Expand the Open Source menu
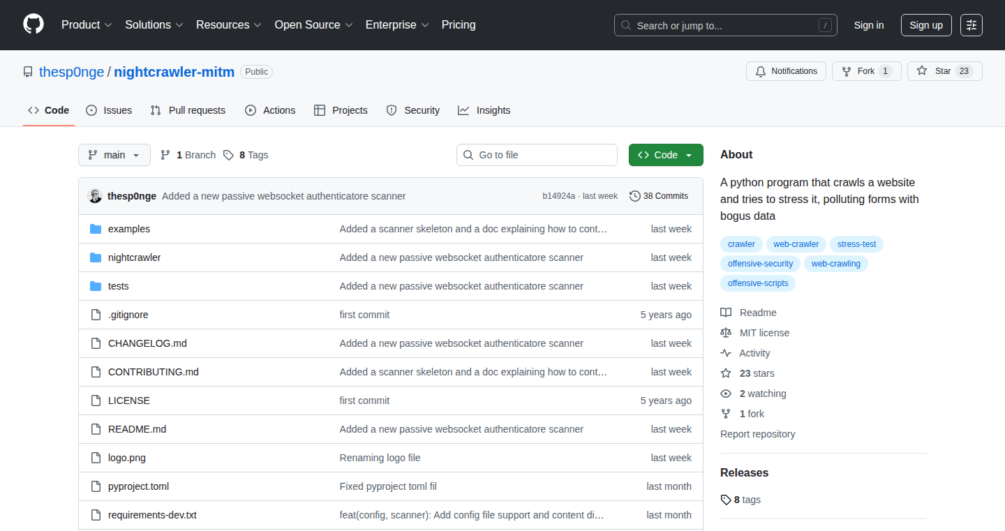This screenshot has height=531, width=1005. pos(313,25)
